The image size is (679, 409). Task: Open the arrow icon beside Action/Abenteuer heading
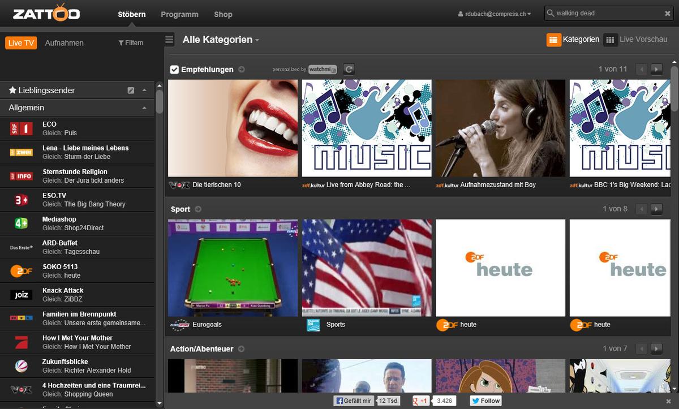point(242,349)
